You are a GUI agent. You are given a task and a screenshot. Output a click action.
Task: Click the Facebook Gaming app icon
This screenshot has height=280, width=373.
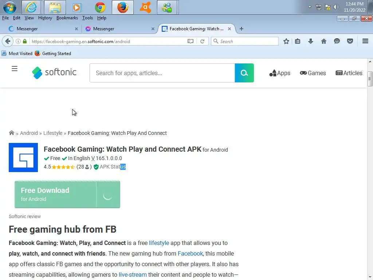click(23, 157)
